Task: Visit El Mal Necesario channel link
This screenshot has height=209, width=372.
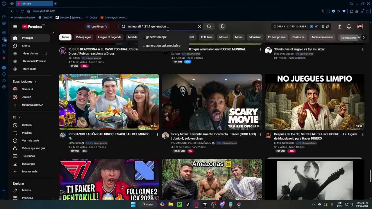Action: (284, 143)
